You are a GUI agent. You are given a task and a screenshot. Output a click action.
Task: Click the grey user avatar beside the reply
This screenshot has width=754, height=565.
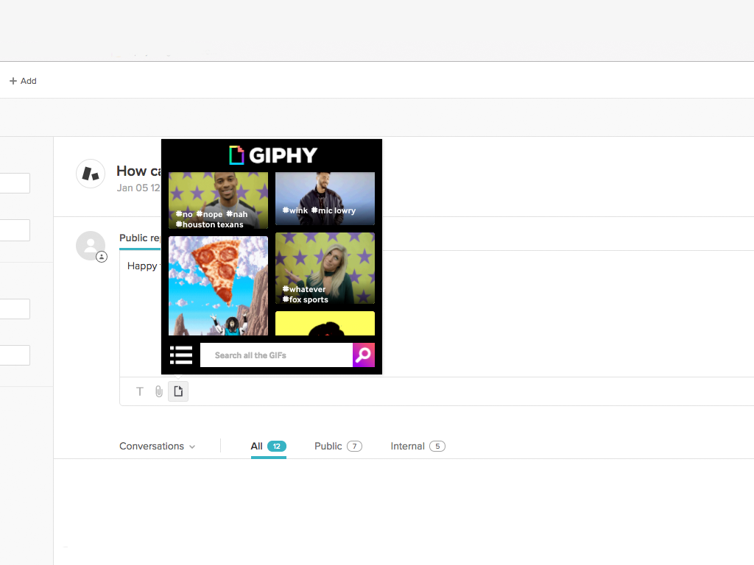[91, 246]
